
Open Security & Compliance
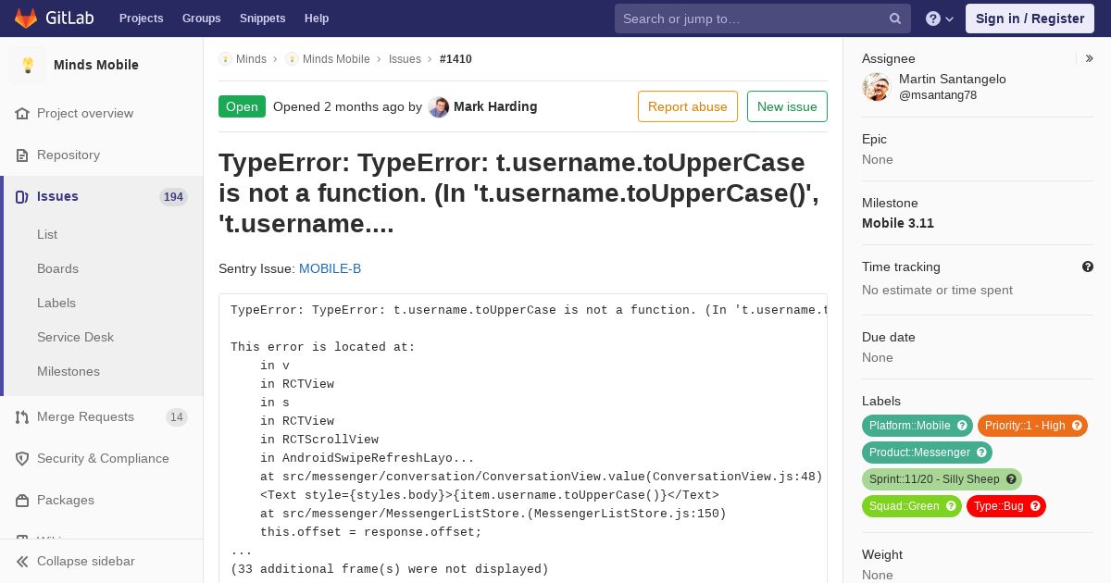click(x=103, y=458)
